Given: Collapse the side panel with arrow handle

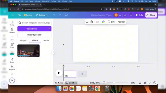Looking at the screenshot, I should point(53,52).
